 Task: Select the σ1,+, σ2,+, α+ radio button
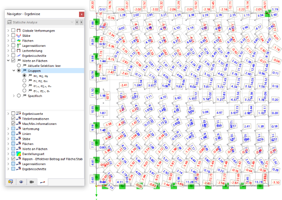point(24,86)
